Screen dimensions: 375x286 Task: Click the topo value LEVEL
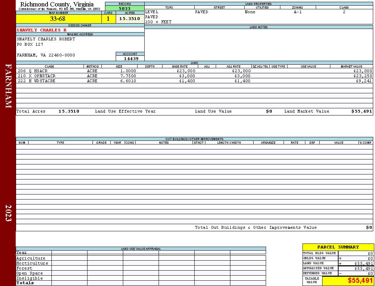(x=152, y=12)
